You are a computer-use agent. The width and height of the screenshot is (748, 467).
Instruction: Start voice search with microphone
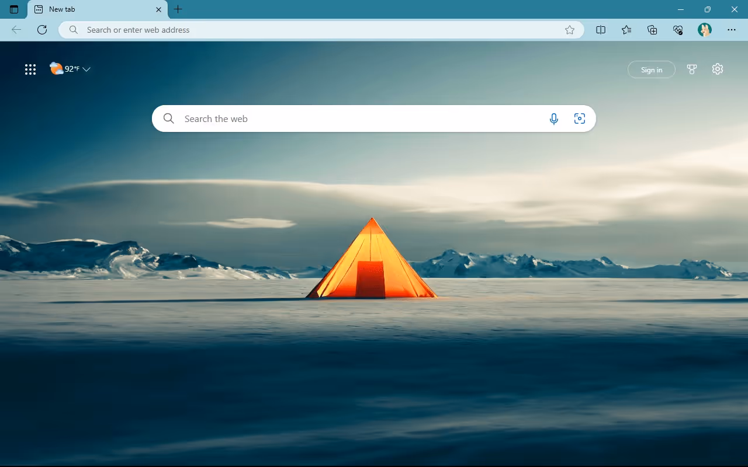click(554, 119)
